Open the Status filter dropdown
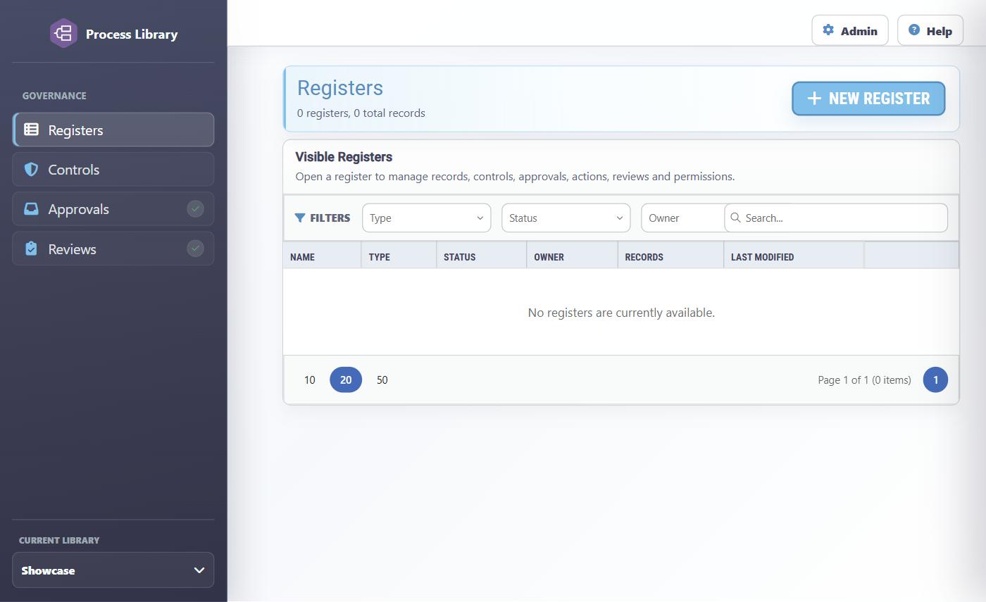This screenshot has height=602, width=986. (566, 218)
